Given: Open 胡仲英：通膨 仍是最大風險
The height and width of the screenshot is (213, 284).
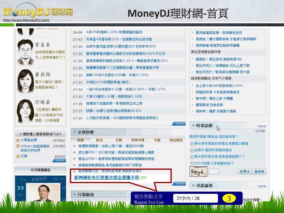Looking at the screenshot, I should coord(216,111).
